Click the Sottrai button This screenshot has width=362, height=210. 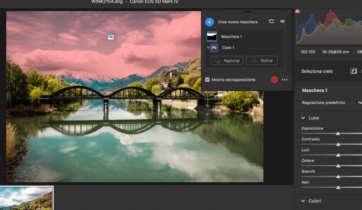click(262, 60)
